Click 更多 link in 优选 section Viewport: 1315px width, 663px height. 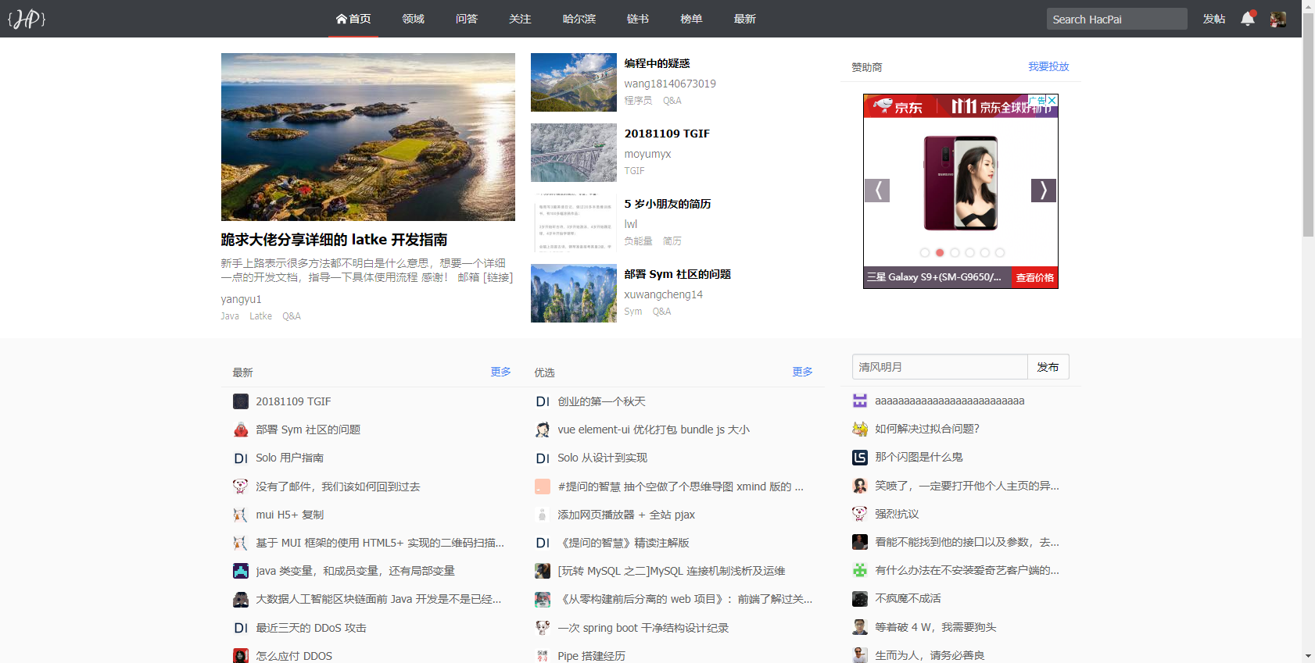coord(803,372)
